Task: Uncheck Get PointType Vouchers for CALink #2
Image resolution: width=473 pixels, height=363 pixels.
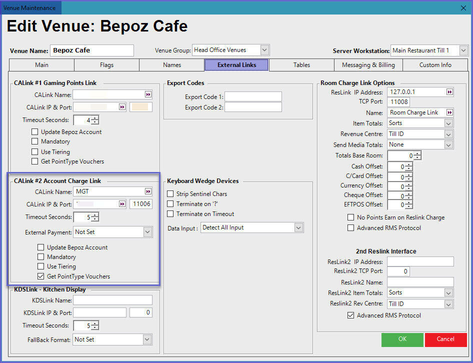Action: click(x=40, y=276)
